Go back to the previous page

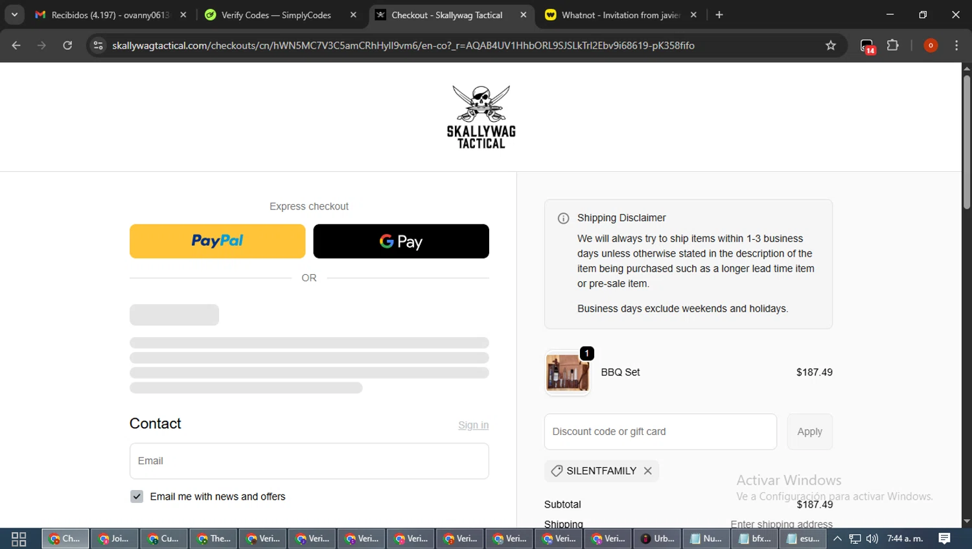[16, 45]
